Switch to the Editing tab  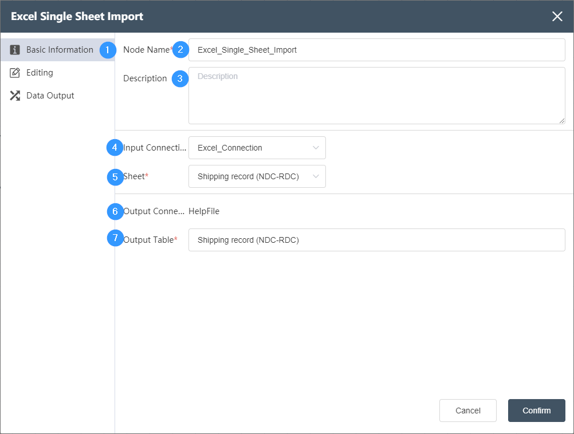(x=57, y=73)
